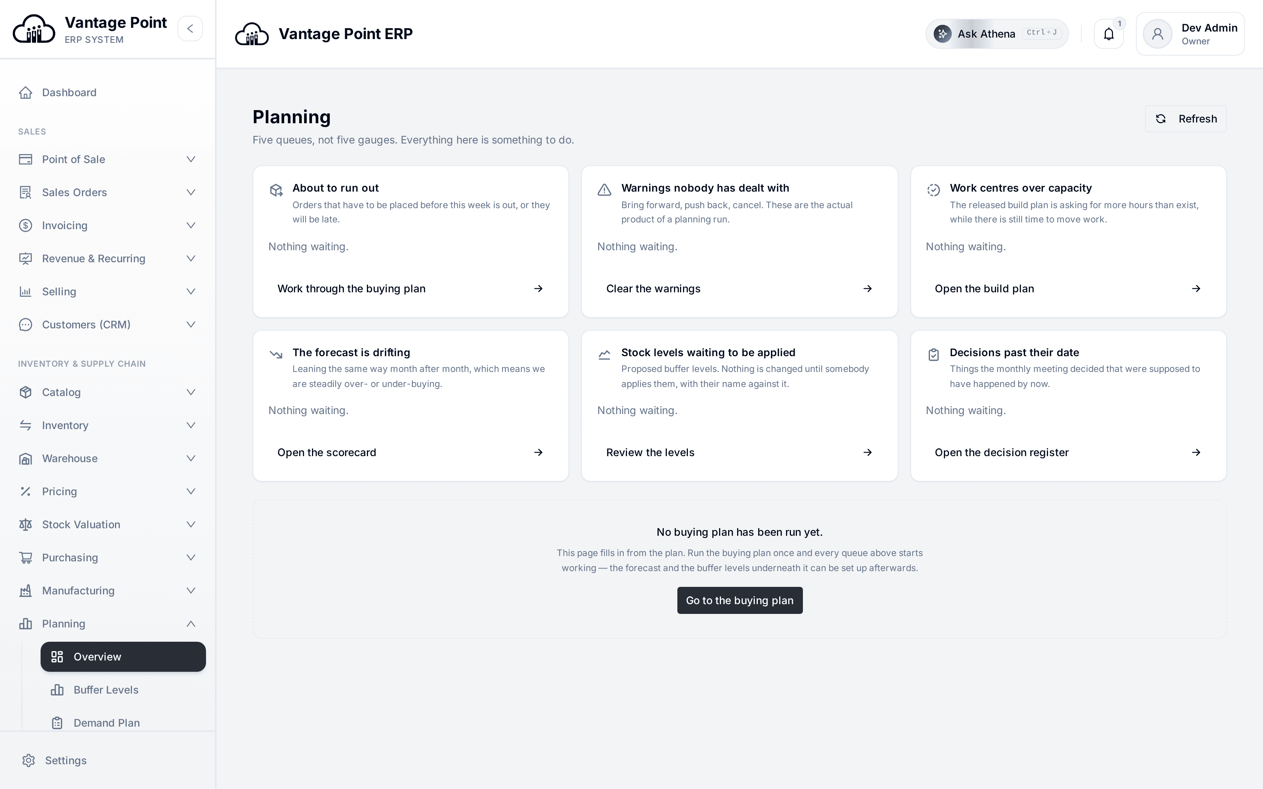Expand the Manufacturing section chevron

point(191,591)
